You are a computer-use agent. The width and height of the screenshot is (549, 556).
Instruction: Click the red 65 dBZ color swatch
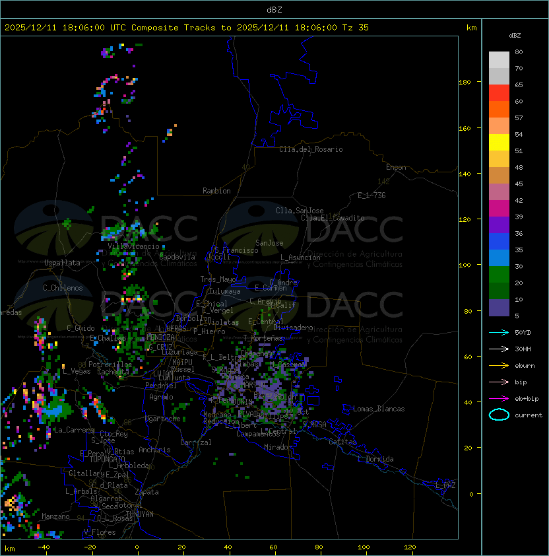[x=499, y=93]
